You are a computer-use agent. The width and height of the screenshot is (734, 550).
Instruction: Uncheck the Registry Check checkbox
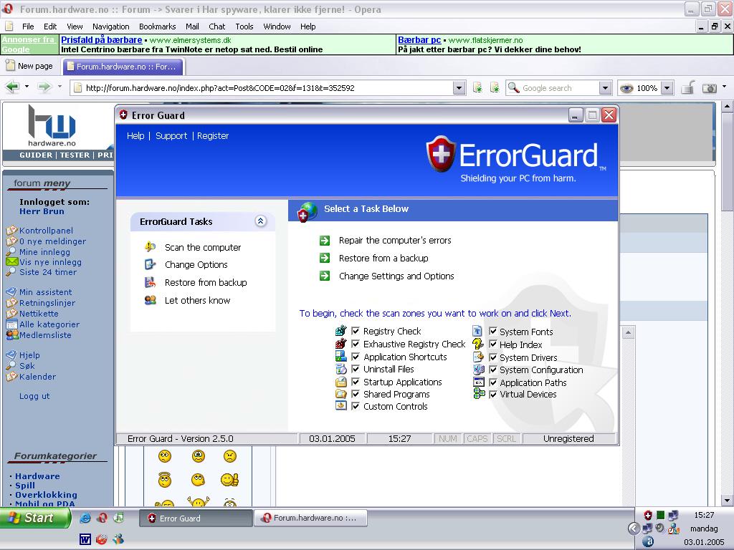pos(356,331)
